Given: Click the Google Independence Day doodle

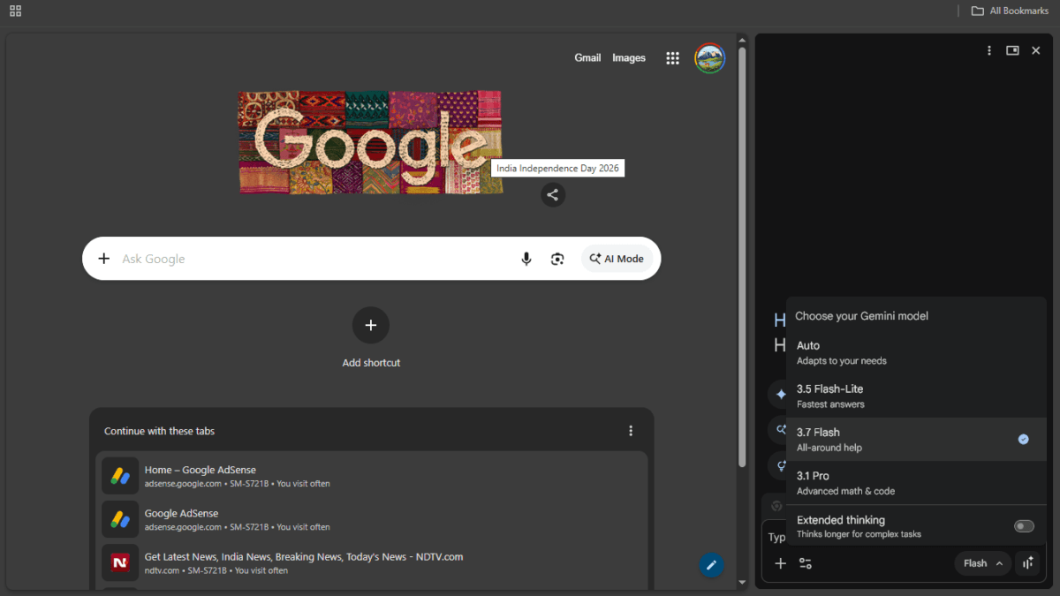Looking at the screenshot, I should pyautogui.click(x=370, y=142).
